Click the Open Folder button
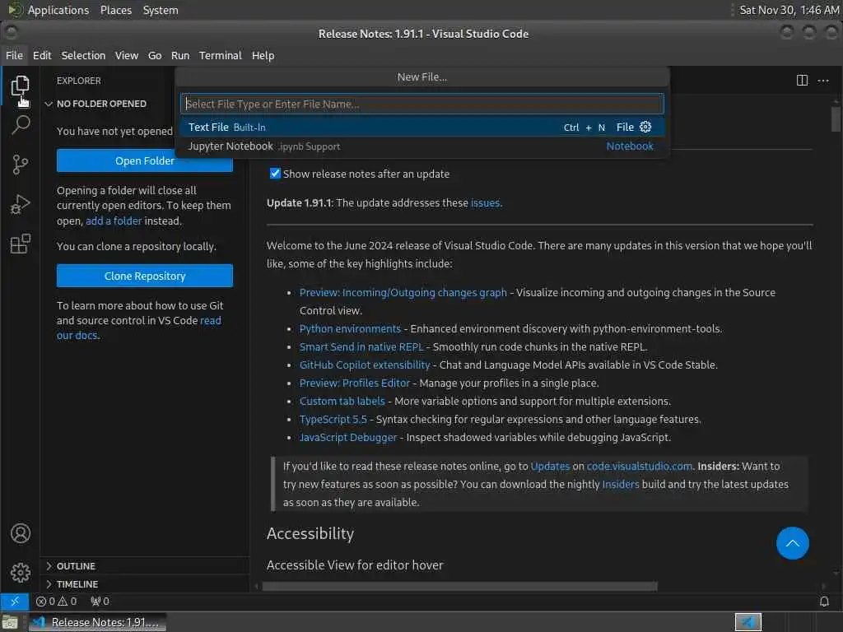The height and width of the screenshot is (632, 843). pos(145,160)
